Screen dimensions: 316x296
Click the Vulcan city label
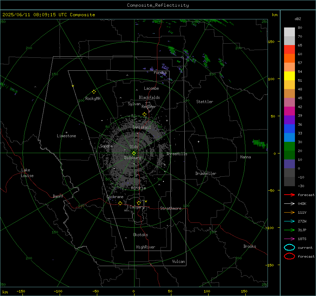pyautogui.click(x=178, y=262)
